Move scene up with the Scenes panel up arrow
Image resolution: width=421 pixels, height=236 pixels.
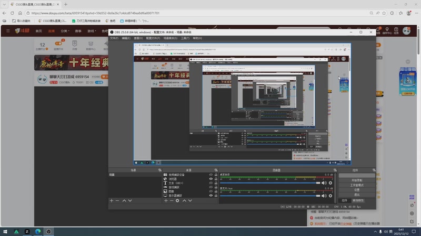coord(124,200)
